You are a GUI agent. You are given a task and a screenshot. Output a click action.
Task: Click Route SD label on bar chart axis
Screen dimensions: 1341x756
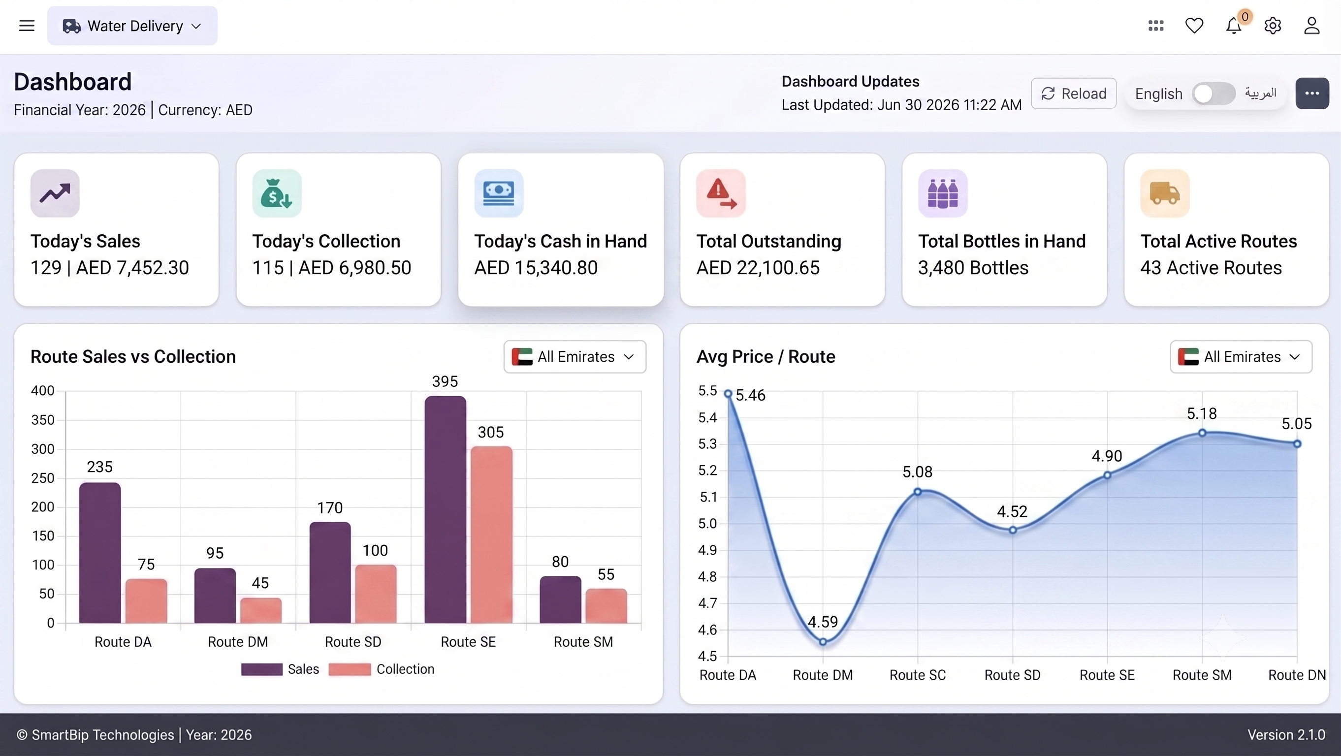(x=353, y=642)
